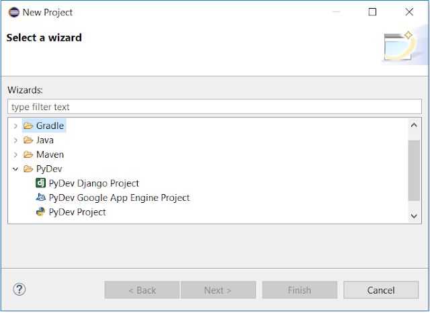
Task: Click the Maven folder icon
Action: 28,154
